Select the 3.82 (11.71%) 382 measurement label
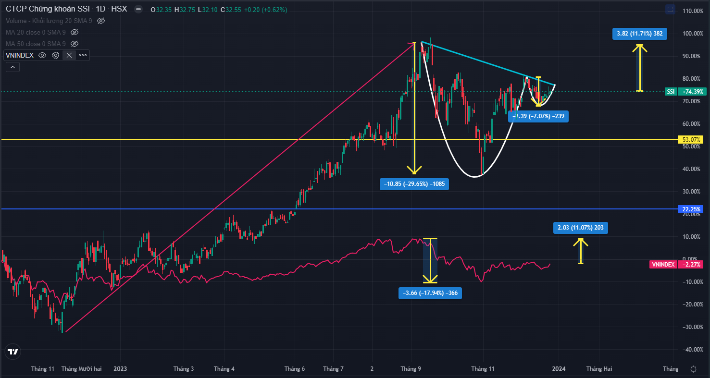The width and height of the screenshot is (710, 378). pos(639,34)
